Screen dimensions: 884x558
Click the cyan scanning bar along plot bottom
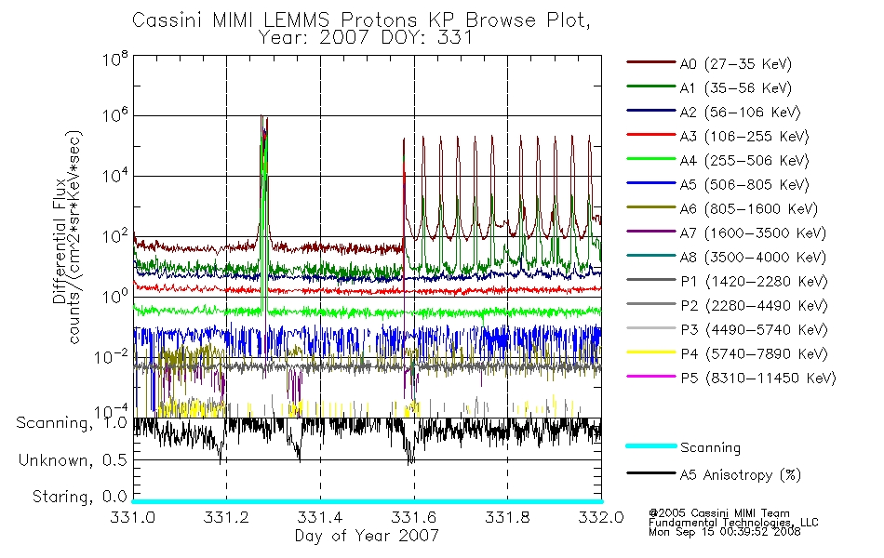[367, 501]
